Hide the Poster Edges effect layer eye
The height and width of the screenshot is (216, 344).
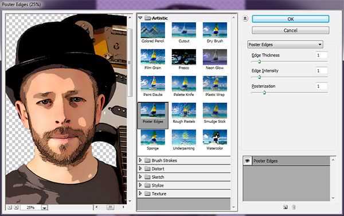248,161
